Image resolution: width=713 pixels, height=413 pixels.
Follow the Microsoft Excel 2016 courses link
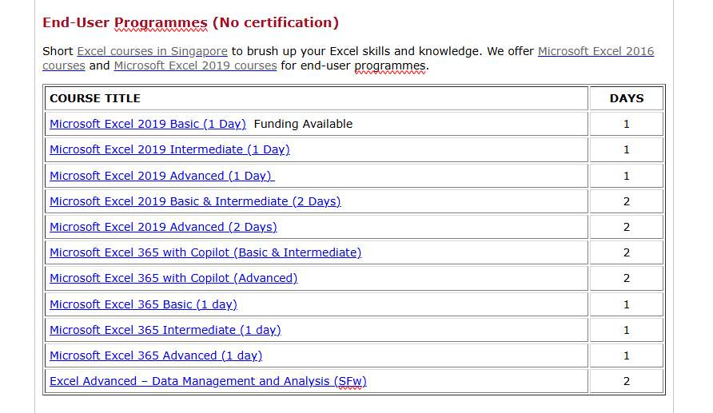pos(595,51)
